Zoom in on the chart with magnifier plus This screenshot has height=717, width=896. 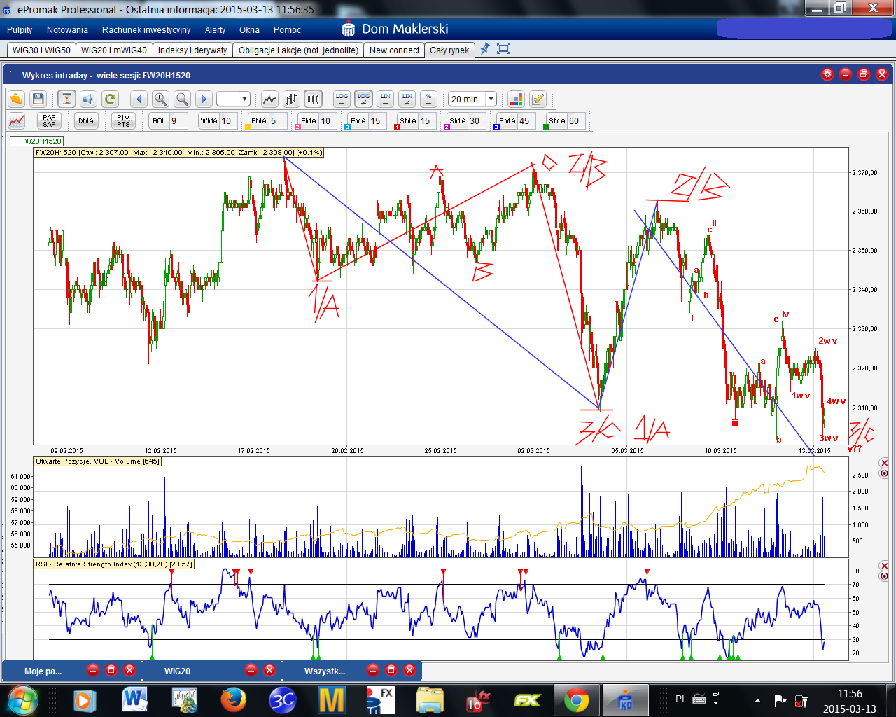click(160, 99)
